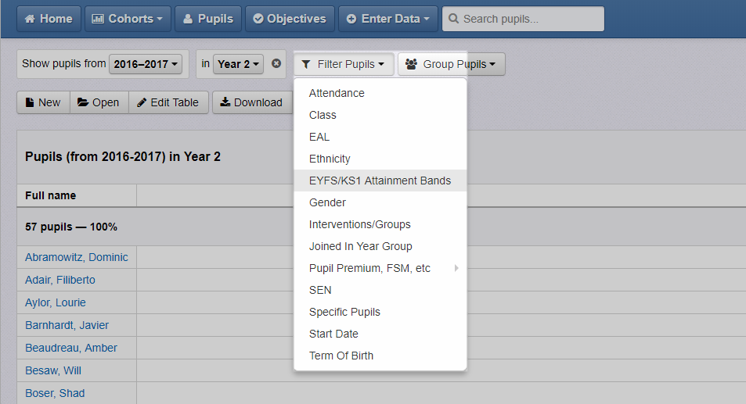Click the funnel icon on Filter Pupils

[306, 64]
